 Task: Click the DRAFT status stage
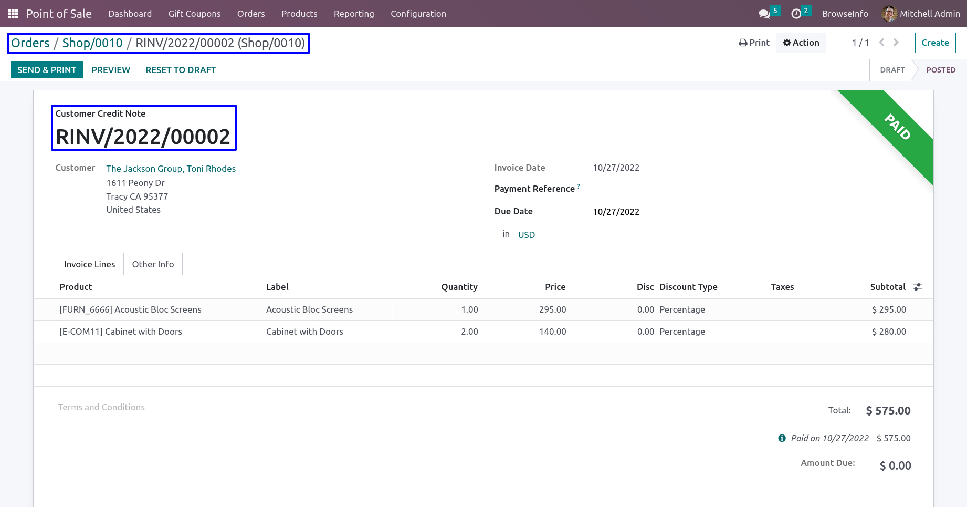[892, 70]
